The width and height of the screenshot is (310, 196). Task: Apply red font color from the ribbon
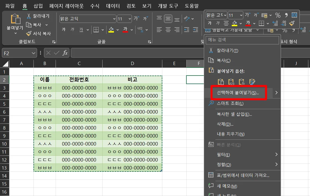tap(125, 30)
